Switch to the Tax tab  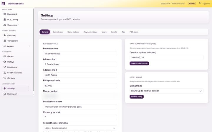tap(123, 32)
